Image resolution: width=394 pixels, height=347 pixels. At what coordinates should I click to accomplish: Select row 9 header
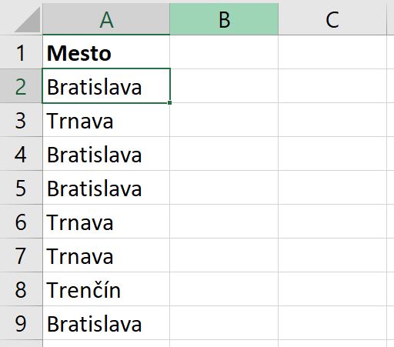tap(21, 323)
